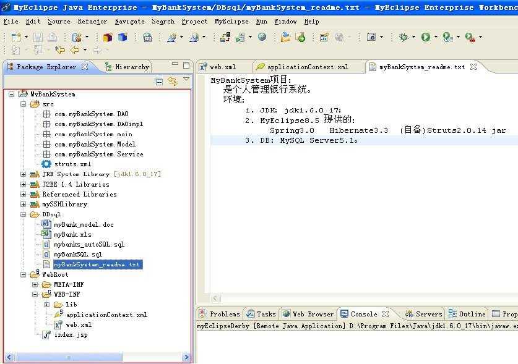Open the File menu
This screenshot has height=364, width=518.
11,22
